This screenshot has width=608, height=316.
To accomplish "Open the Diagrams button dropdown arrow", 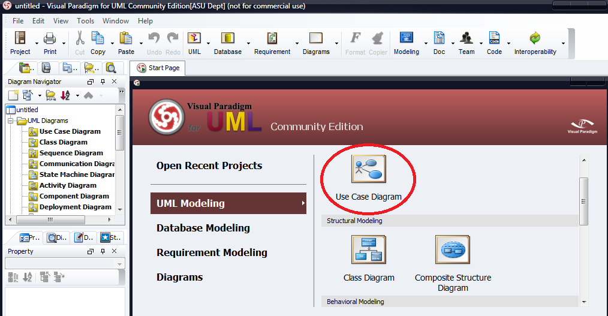I will pyautogui.click(x=336, y=43).
